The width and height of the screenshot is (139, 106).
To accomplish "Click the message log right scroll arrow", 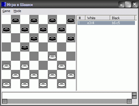I will click(129, 101).
